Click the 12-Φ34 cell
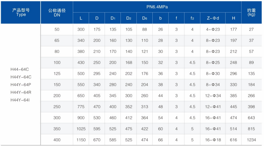Image resolution: width=264 pixels, height=146 pixels. [213, 96]
